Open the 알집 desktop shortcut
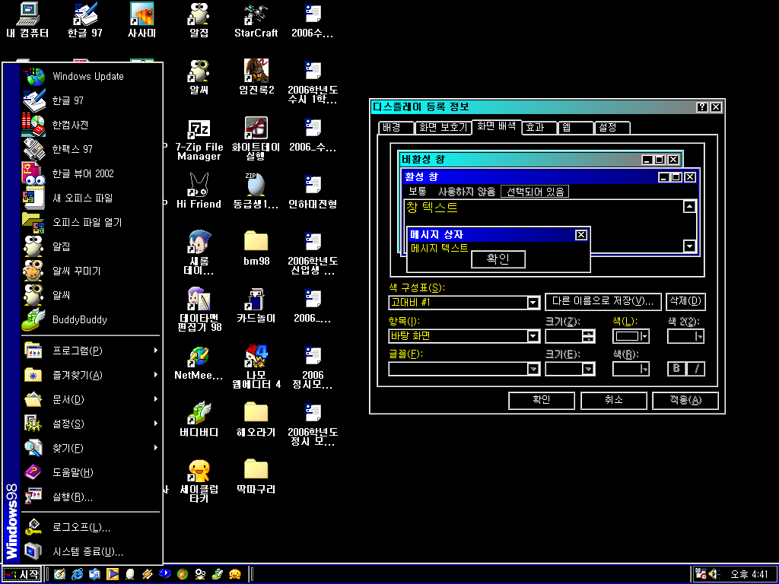 click(x=199, y=21)
